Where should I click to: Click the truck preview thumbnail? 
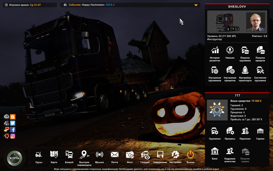tap(227, 22)
